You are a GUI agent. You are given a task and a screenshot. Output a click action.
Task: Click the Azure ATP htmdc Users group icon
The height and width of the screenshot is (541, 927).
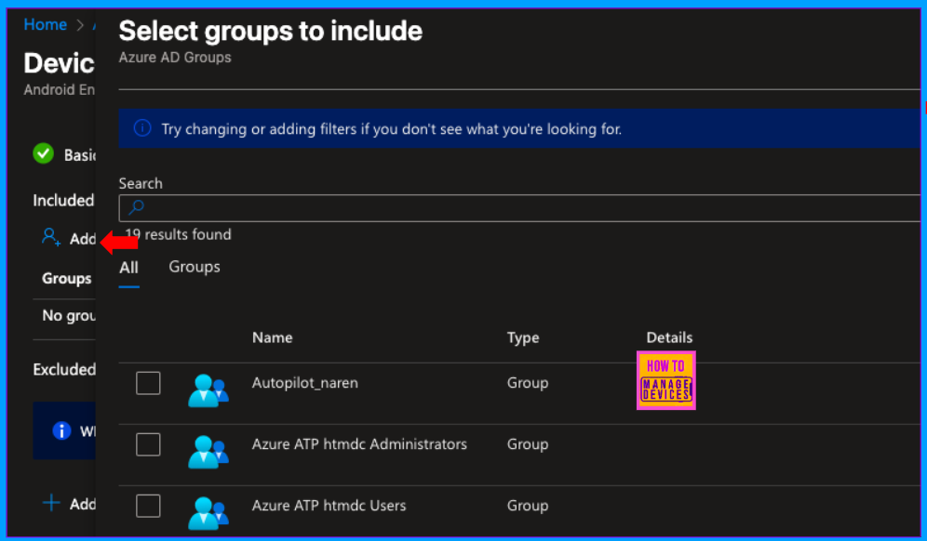[208, 513]
